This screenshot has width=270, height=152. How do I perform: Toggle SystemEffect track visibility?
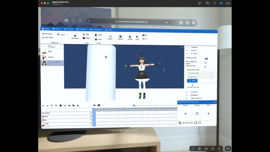(91, 113)
